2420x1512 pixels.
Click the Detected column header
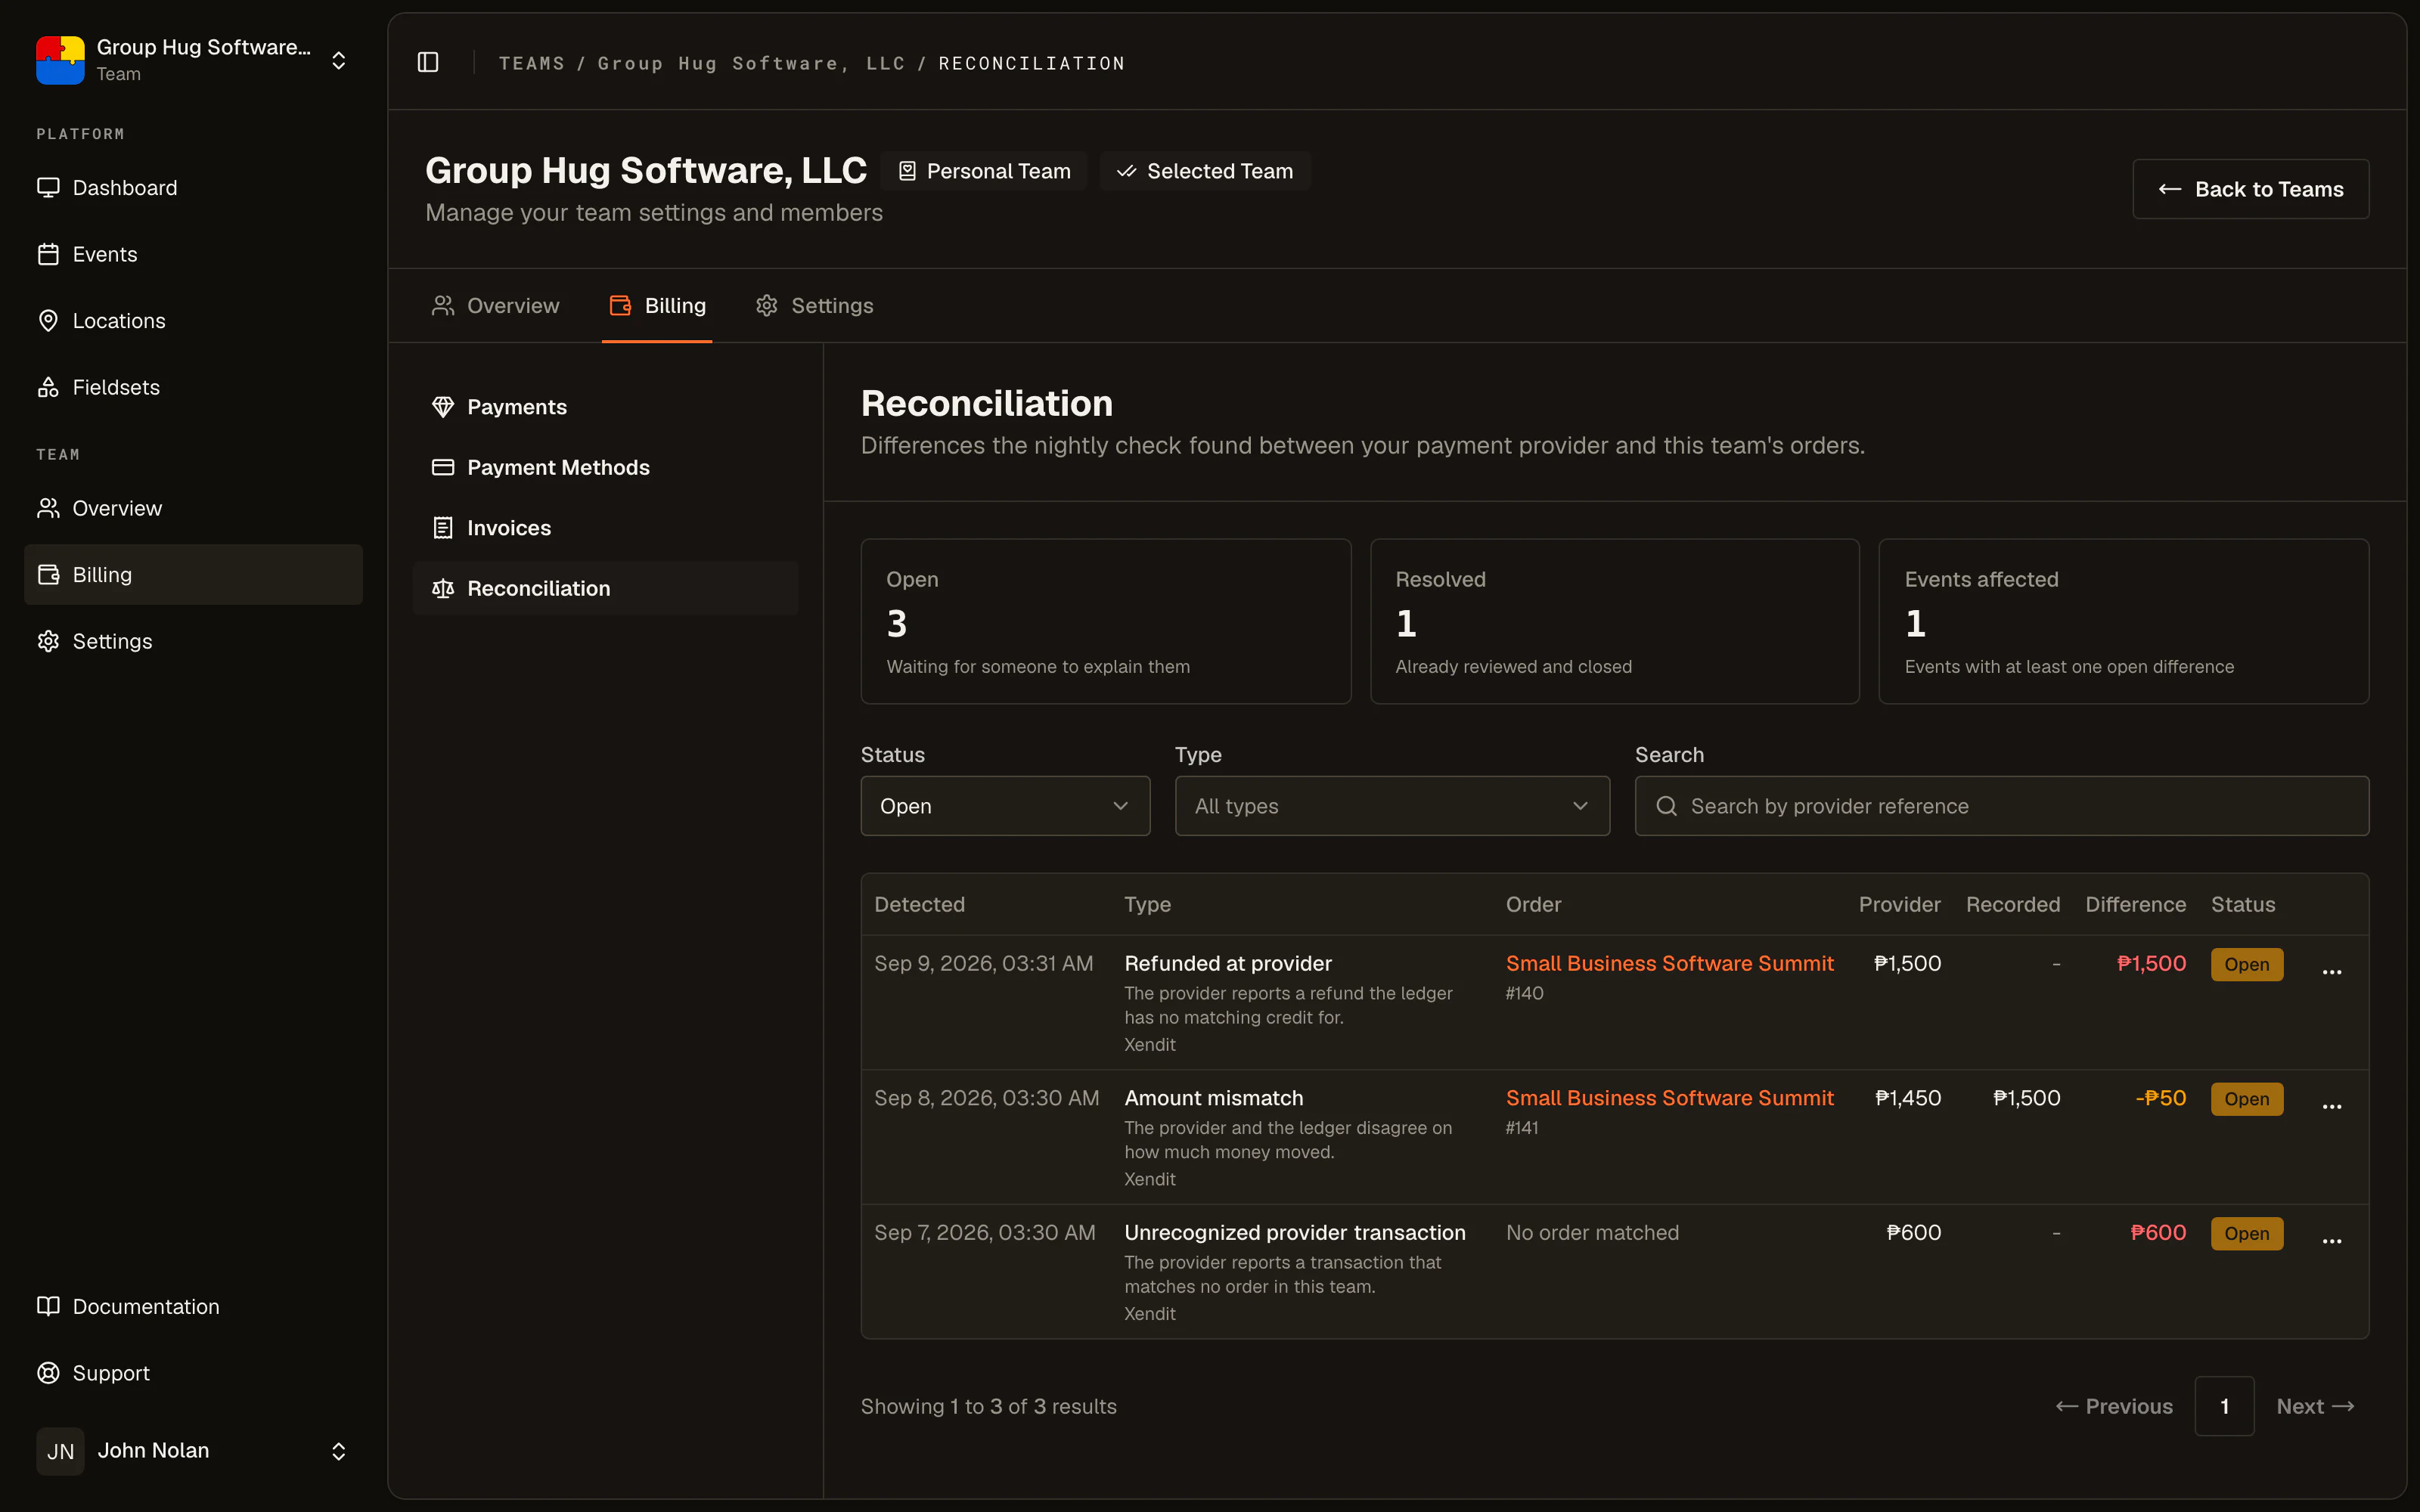pos(920,904)
